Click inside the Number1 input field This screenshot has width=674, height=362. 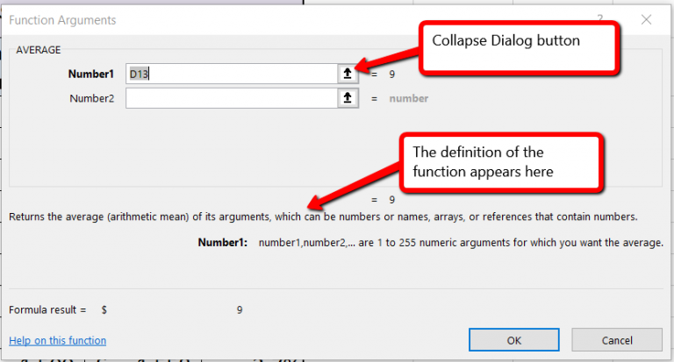(x=232, y=75)
